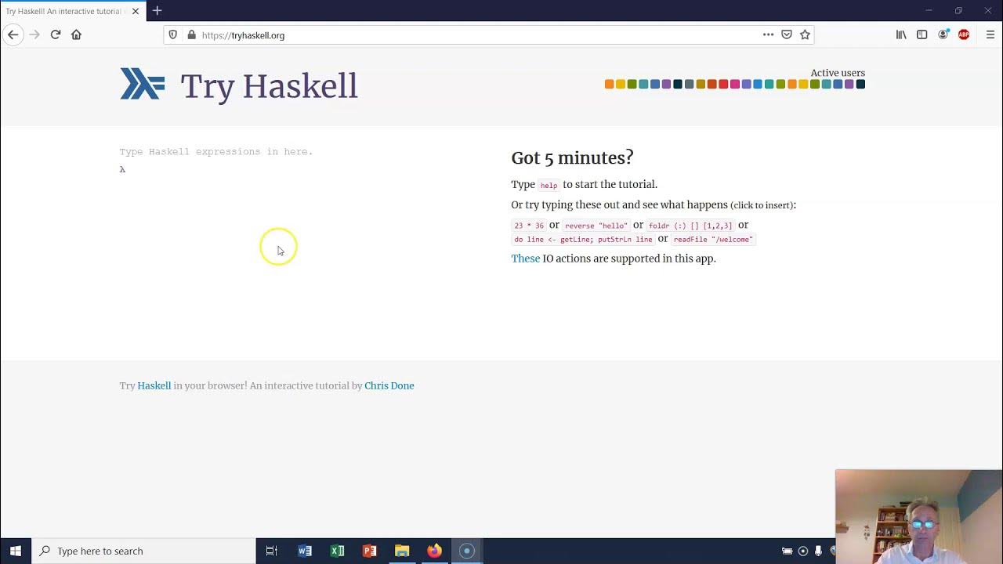Click the 'Got 5 minutes?' heading
Screen dimensions: 1003x564
(572, 157)
